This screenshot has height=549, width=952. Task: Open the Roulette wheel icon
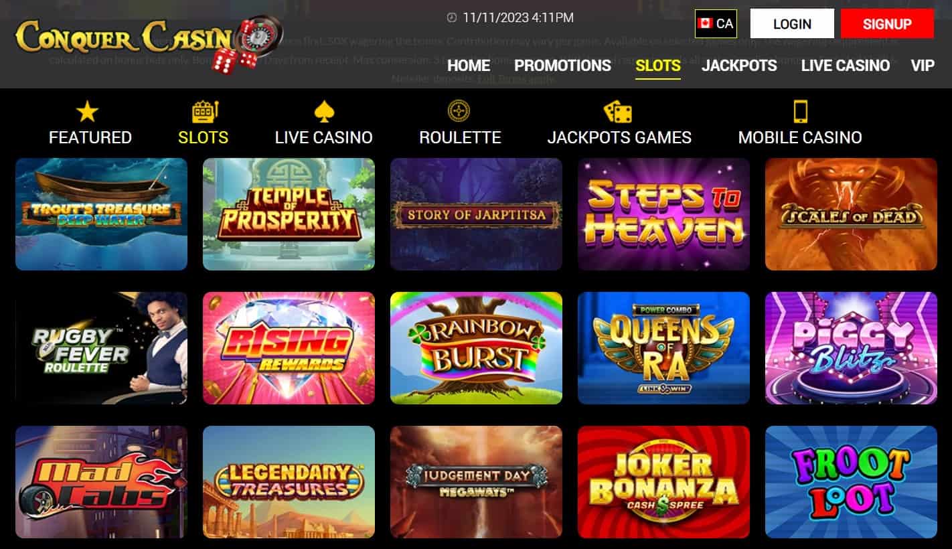(459, 111)
